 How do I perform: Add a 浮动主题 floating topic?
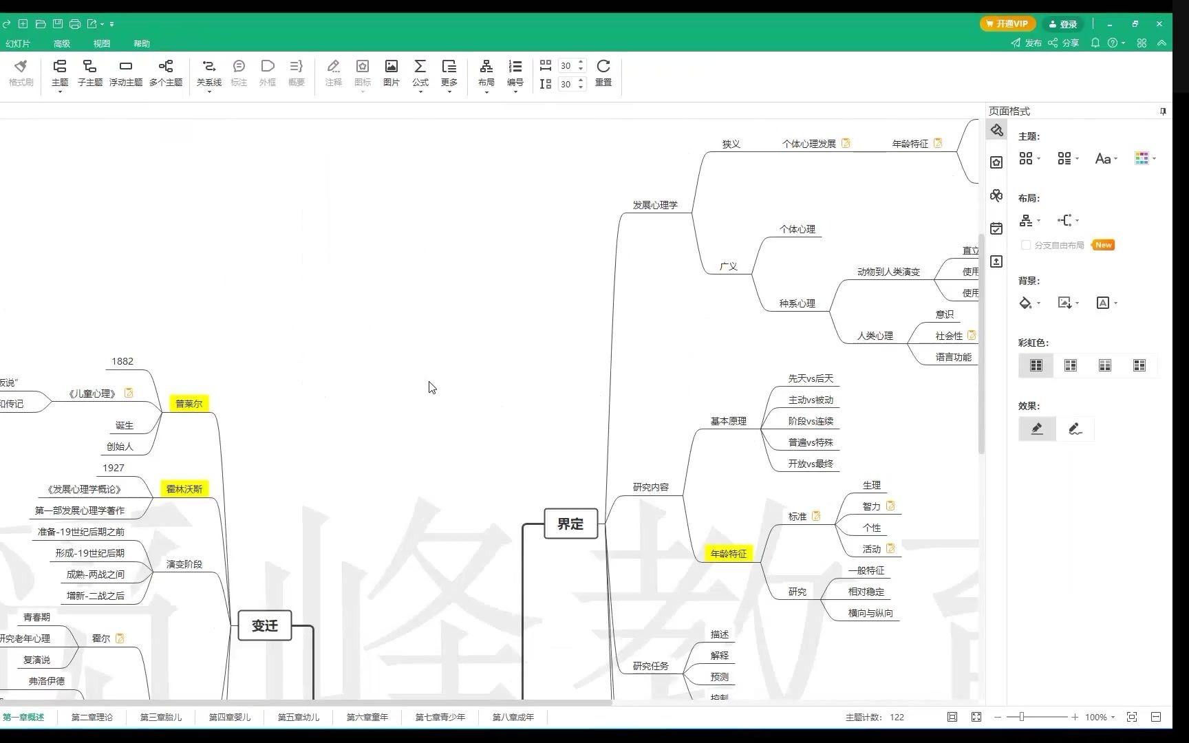coord(125,72)
